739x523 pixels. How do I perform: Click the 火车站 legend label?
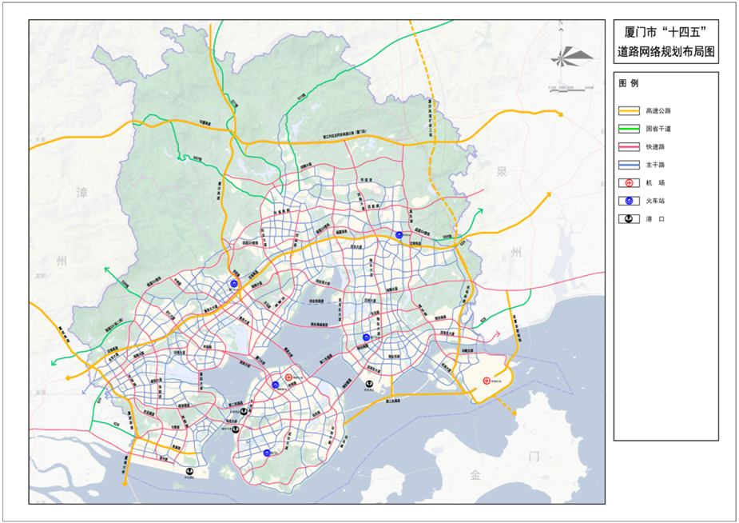click(655, 201)
